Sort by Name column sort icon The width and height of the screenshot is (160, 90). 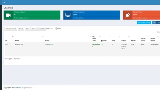(x=43, y=36)
